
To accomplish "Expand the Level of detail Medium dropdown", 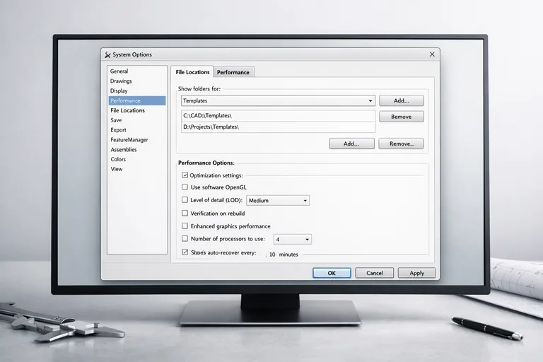I will coord(305,201).
